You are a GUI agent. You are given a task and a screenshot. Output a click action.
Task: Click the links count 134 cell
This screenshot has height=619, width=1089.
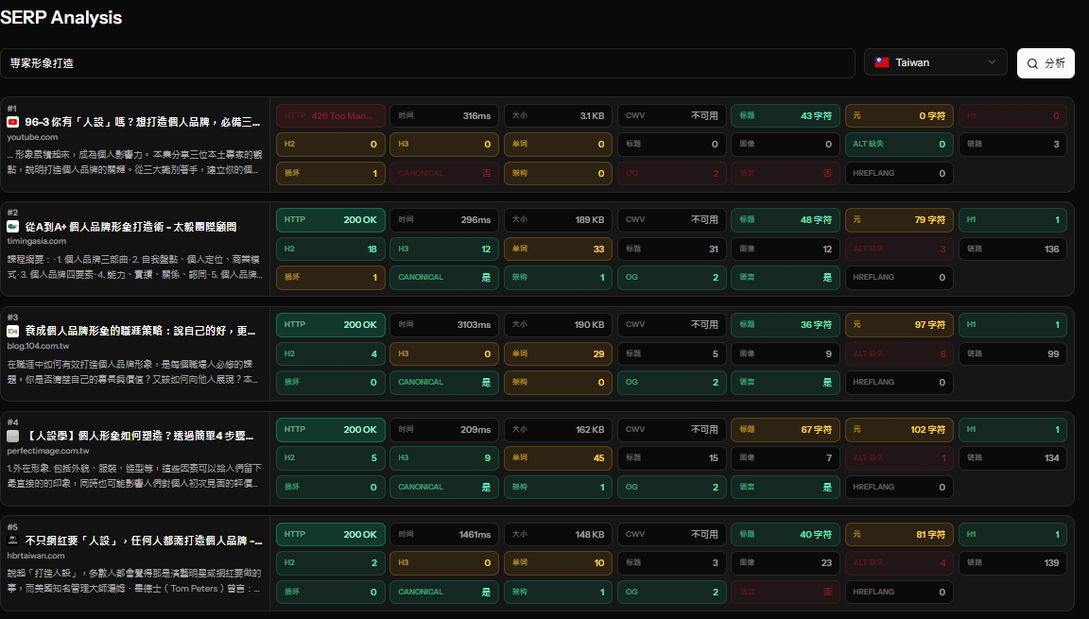(x=1012, y=458)
